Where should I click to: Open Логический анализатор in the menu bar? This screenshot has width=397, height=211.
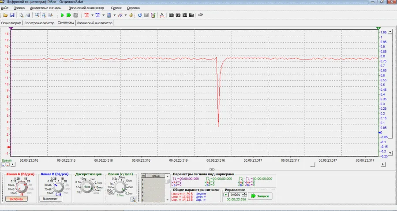(86, 8)
